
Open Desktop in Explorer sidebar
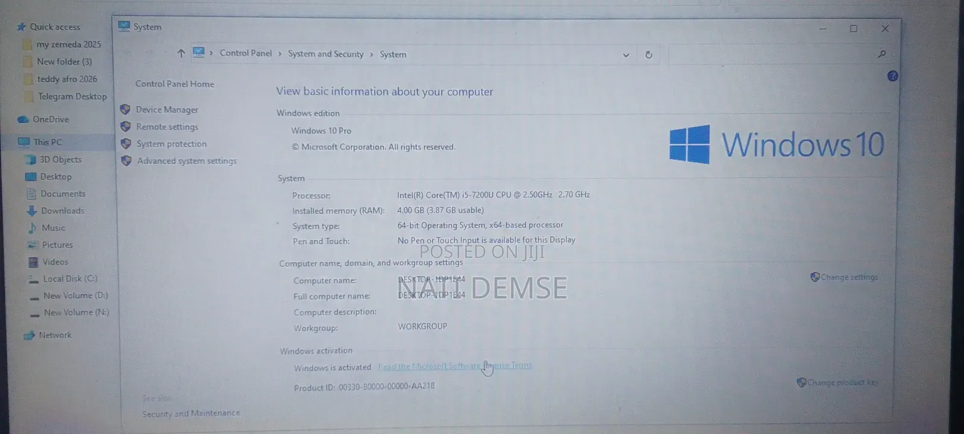click(x=55, y=177)
